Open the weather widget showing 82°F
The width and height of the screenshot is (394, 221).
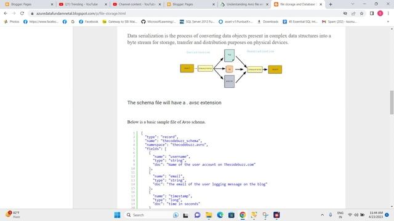13,215
